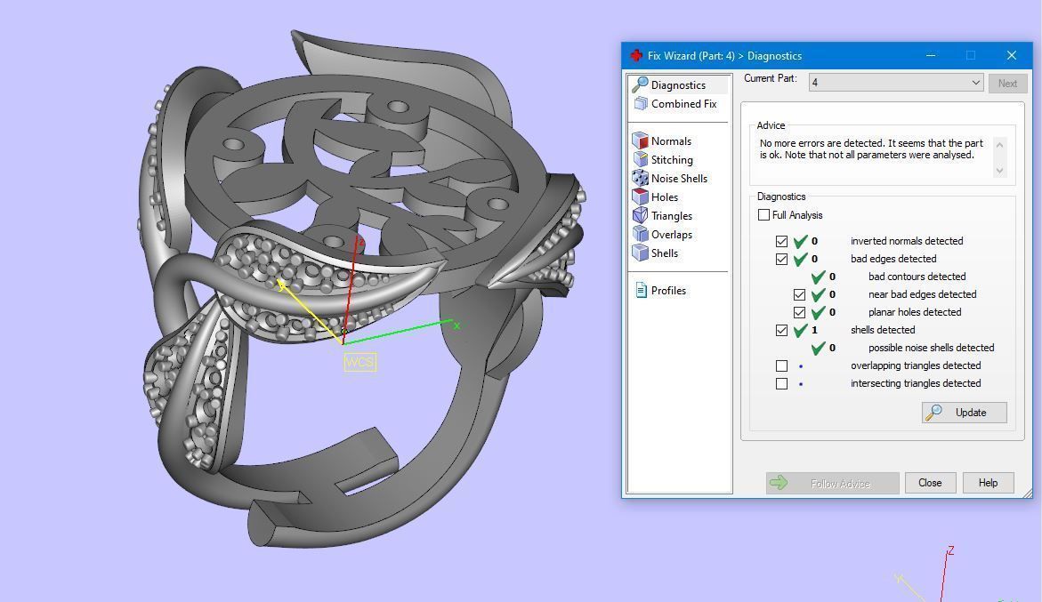Select the Combined Fix cube icon
This screenshot has height=602, width=1042.
tap(641, 103)
